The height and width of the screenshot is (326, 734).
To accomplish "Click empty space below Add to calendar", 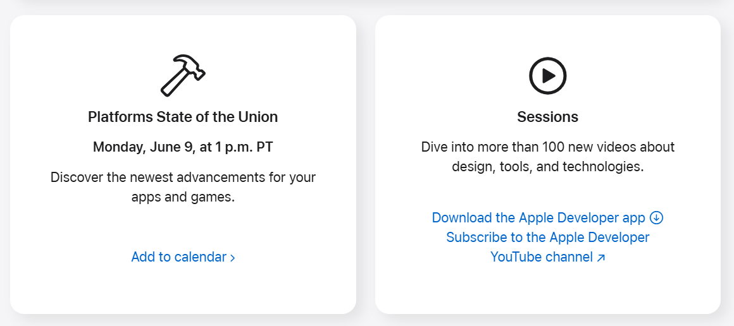I will pyautogui.click(x=183, y=290).
